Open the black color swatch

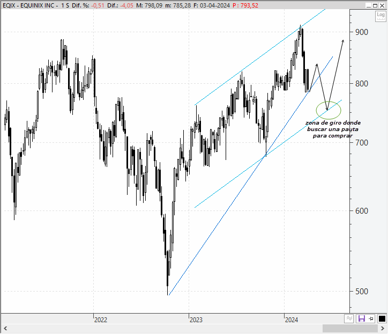382,318
